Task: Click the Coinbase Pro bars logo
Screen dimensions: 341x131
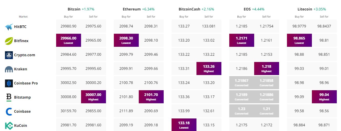Action: pos(9,83)
